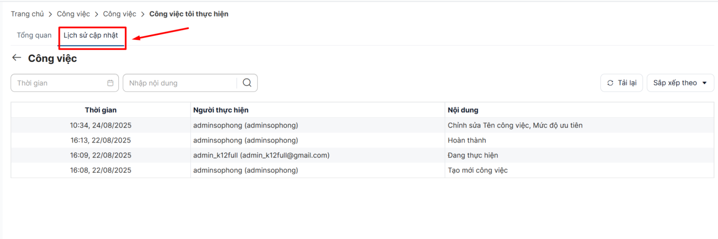Open the second Công việc breadcrumb
This screenshot has width=718, height=239.
(119, 14)
